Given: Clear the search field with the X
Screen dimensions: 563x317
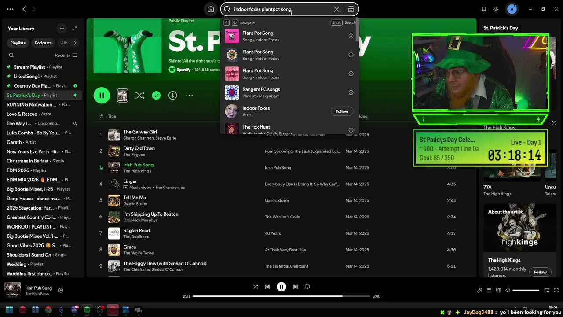Looking at the screenshot, I should click(336, 9).
